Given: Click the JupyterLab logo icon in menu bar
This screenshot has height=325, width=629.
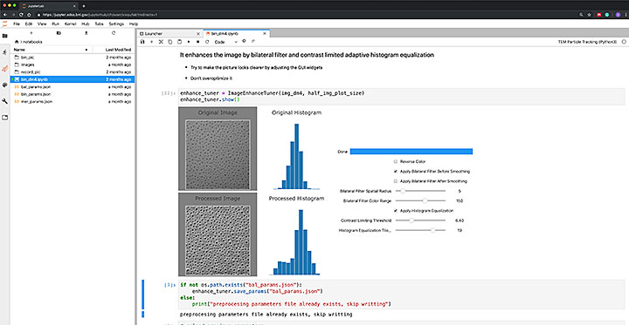Looking at the screenshot, I should [5, 24].
